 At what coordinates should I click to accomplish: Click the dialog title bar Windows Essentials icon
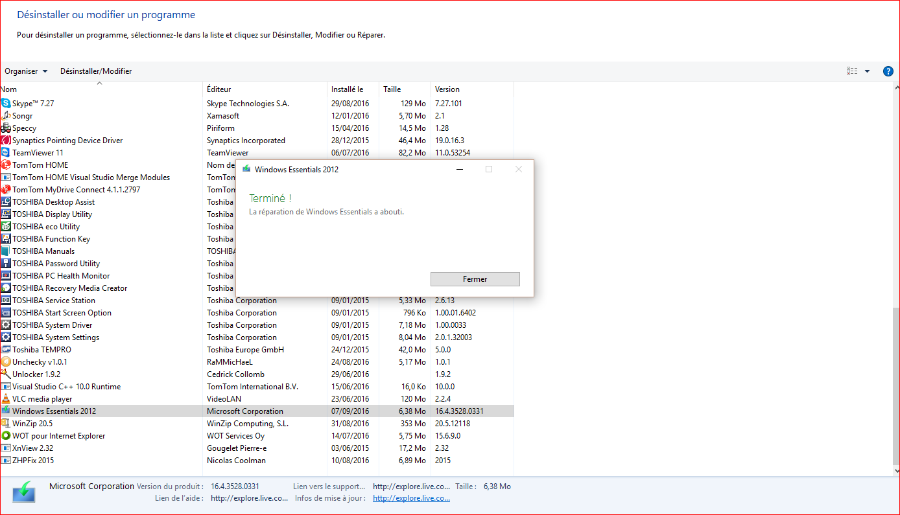click(246, 169)
